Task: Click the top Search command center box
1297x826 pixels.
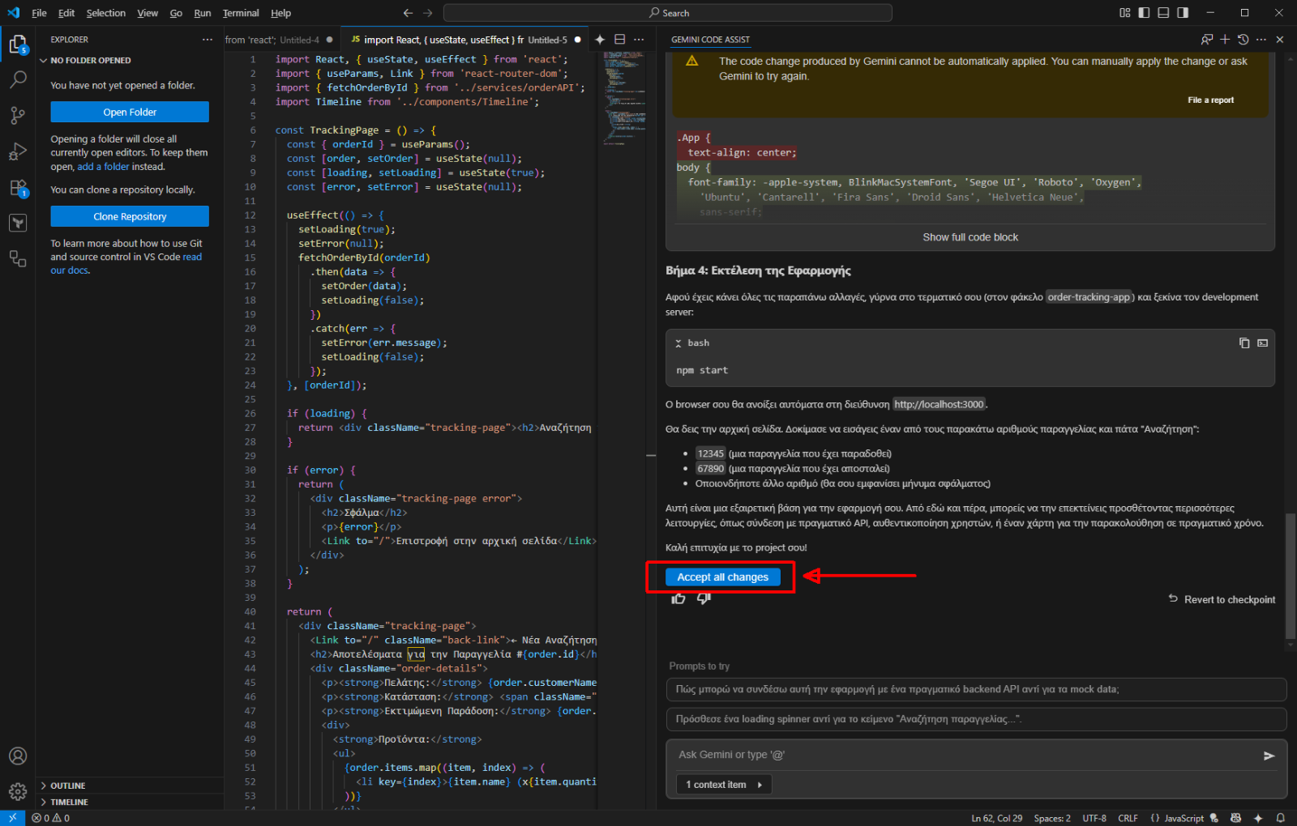Action: [668, 13]
